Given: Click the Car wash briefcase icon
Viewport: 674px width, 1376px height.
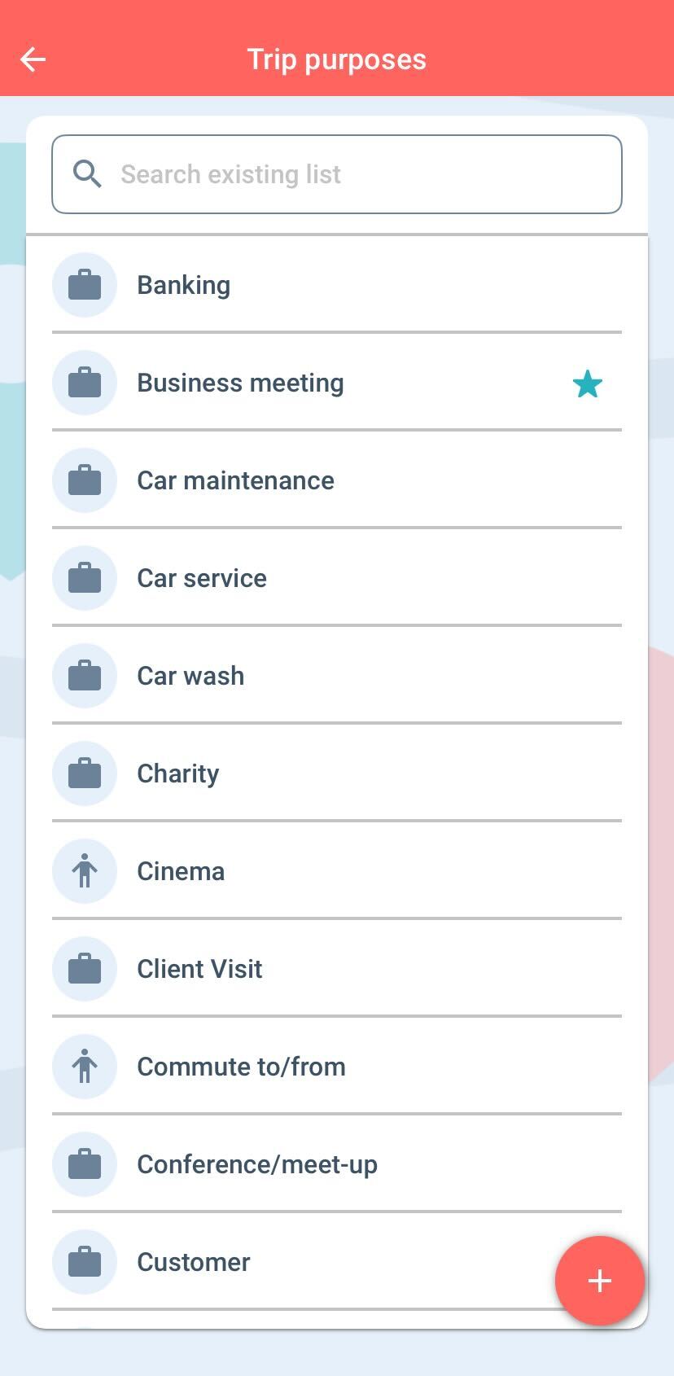Looking at the screenshot, I should (85, 676).
